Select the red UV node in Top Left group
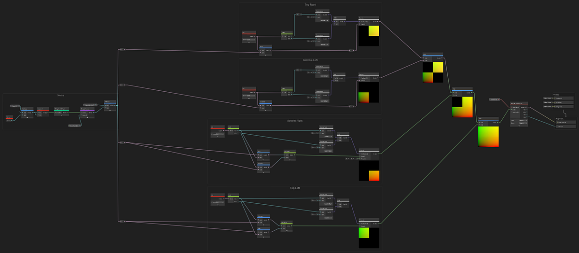Image resolution: width=579 pixels, height=253 pixels. click(x=218, y=199)
